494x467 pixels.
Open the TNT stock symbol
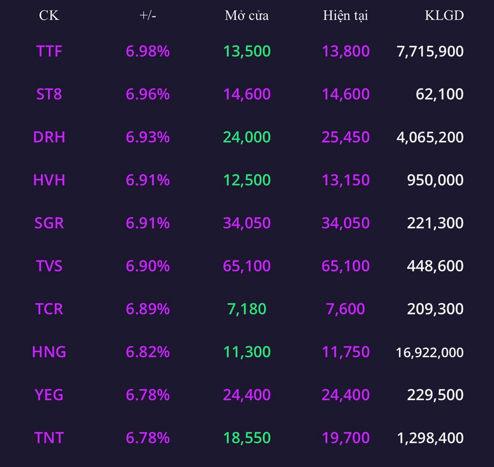point(49,437)
